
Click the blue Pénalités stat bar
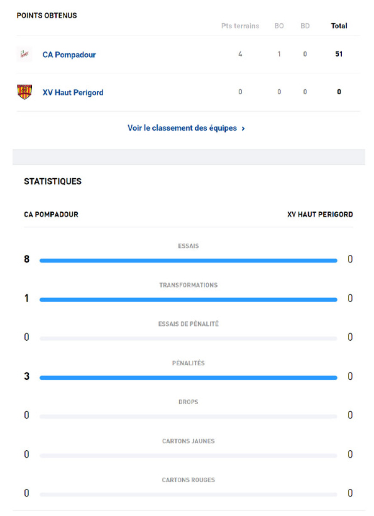coord(188,378)
